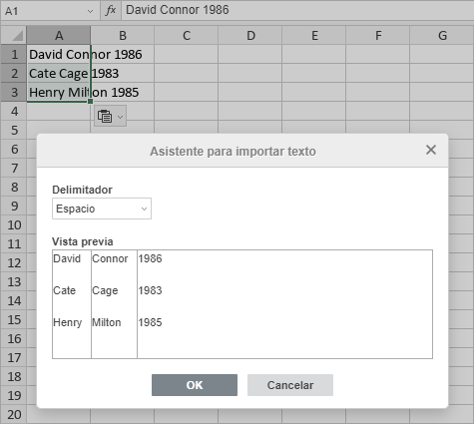Click the select-all corner triangle
This screenshot has height=424, width=474.
pos(14,35)
